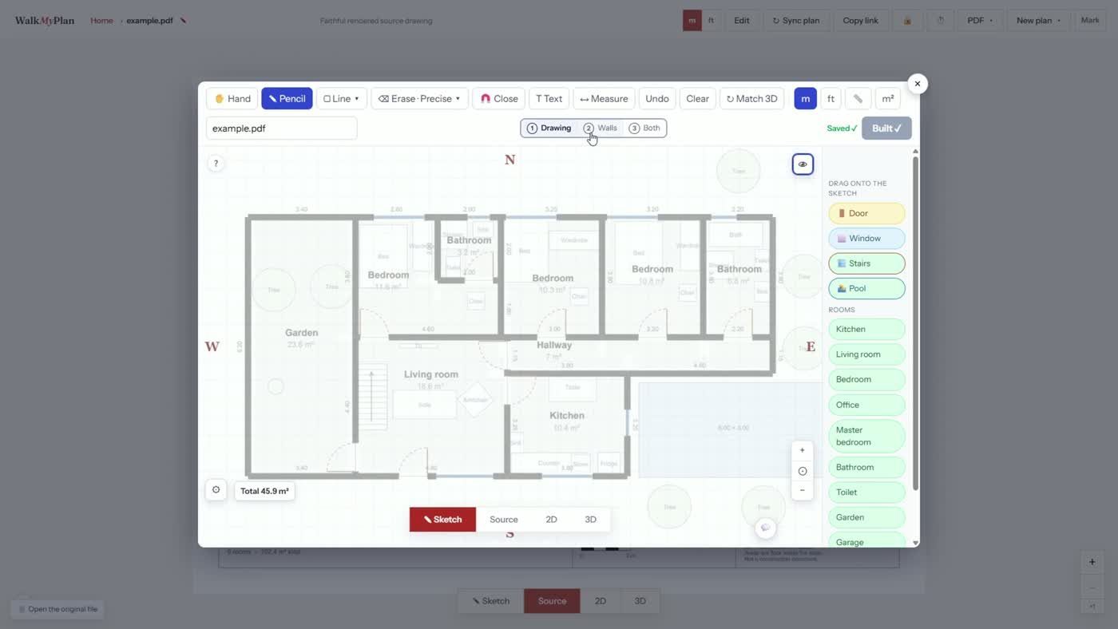Viewport: 1118px width, 629px height.
Task: Open the PDF export dropdown
Action: [980, 21]
